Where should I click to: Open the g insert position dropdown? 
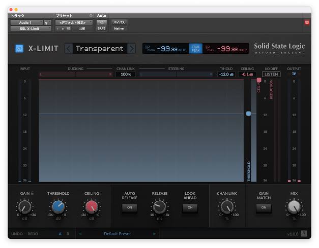click(47, 22)
